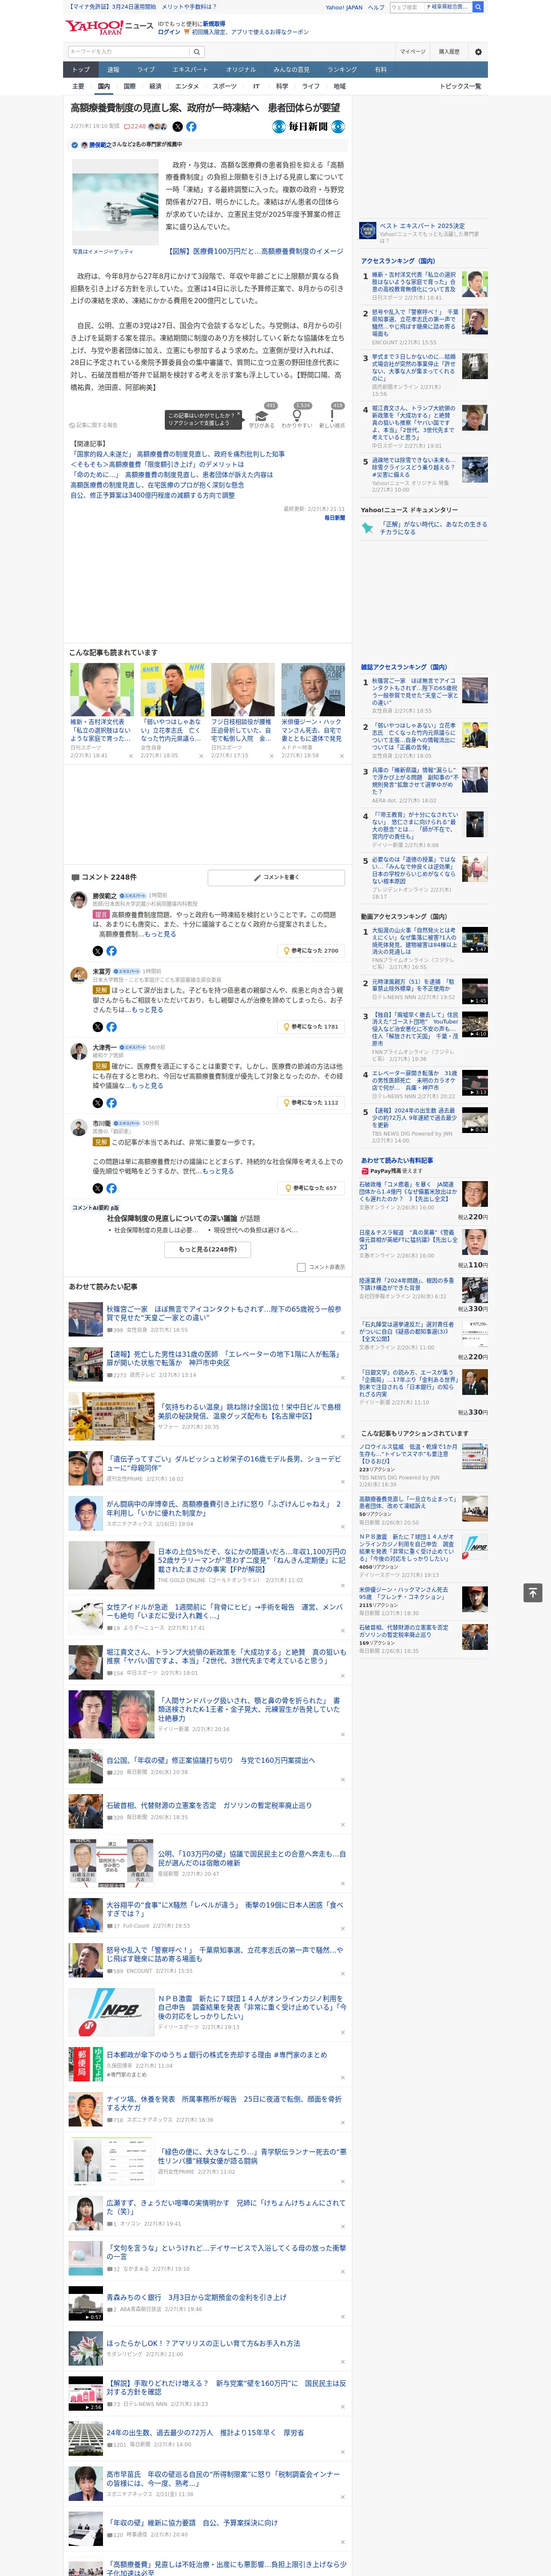Viewport: 551px width, 2576px height.
Task: Share 大津秀一 comment on Facebook
Action: click(111, 1102)
